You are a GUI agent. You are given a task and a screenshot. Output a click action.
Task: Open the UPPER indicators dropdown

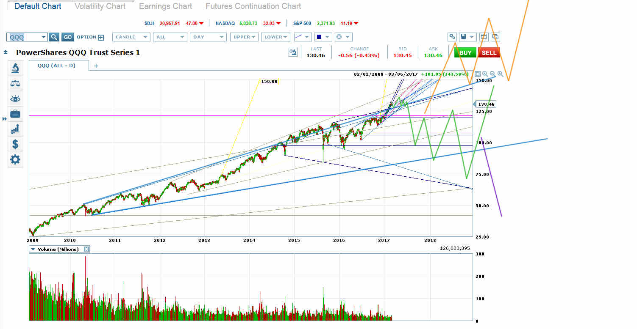tap(244, 37)
